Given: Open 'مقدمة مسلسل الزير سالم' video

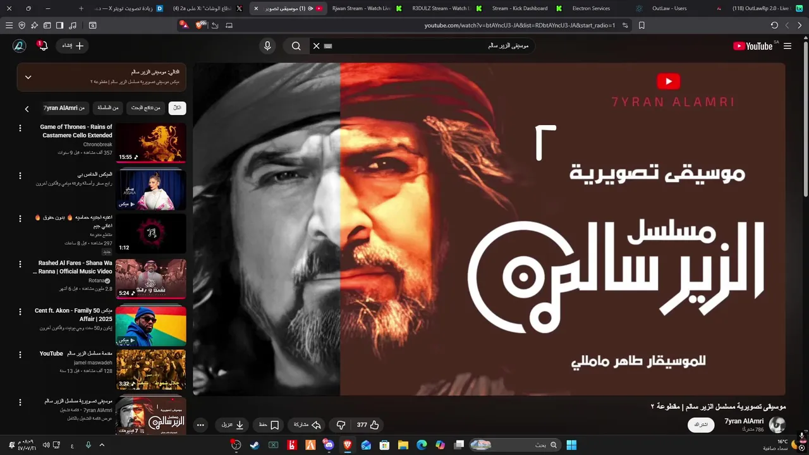Looking at the screenshot, I should [x=150, y=370].
